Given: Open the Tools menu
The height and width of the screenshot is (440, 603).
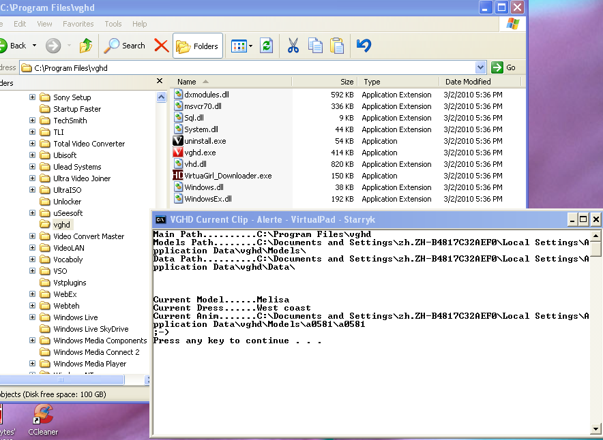Looking at the screenshot, I should point(113,24).
